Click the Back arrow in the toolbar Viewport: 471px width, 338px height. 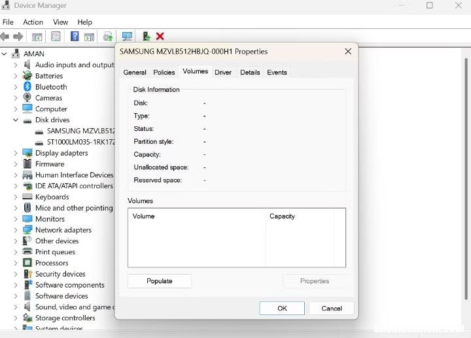tap(5, 37)
